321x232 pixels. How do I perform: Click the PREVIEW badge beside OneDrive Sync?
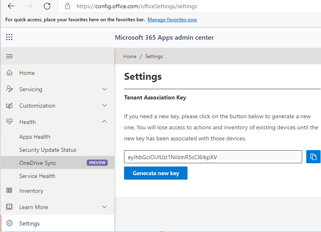click(x=97, y=163)
